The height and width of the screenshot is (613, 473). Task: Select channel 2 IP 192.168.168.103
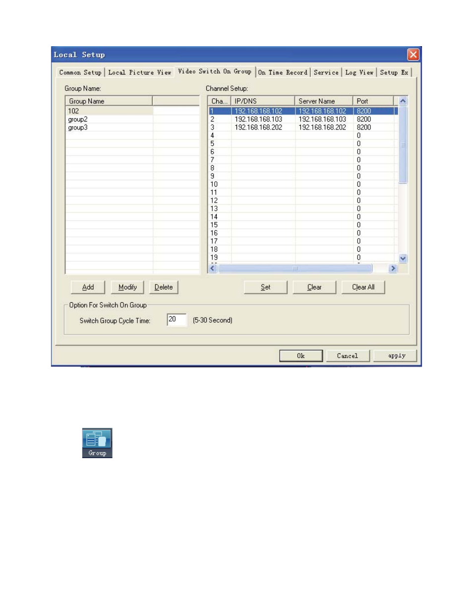click(x=258, y=119)
